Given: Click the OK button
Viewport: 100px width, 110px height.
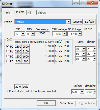Looking at the screenshot, I should coord(46,103).
